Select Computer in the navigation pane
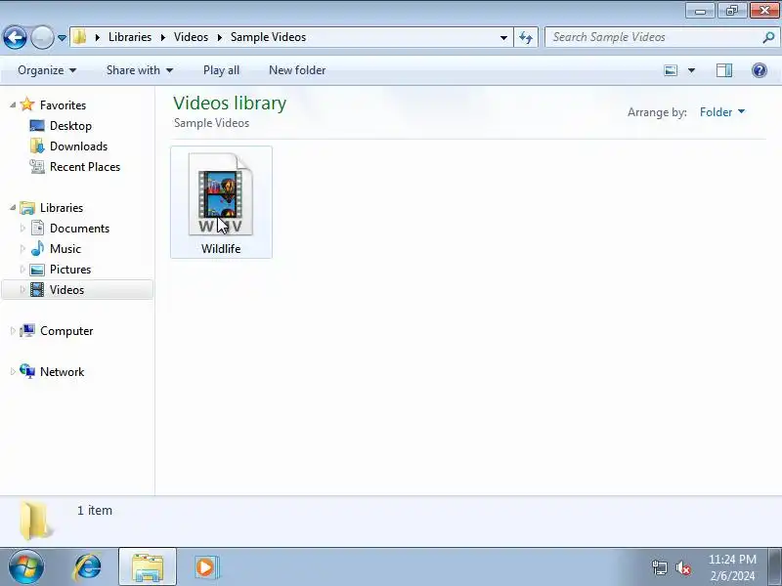782x586 pixels. (x=66, y=331)
